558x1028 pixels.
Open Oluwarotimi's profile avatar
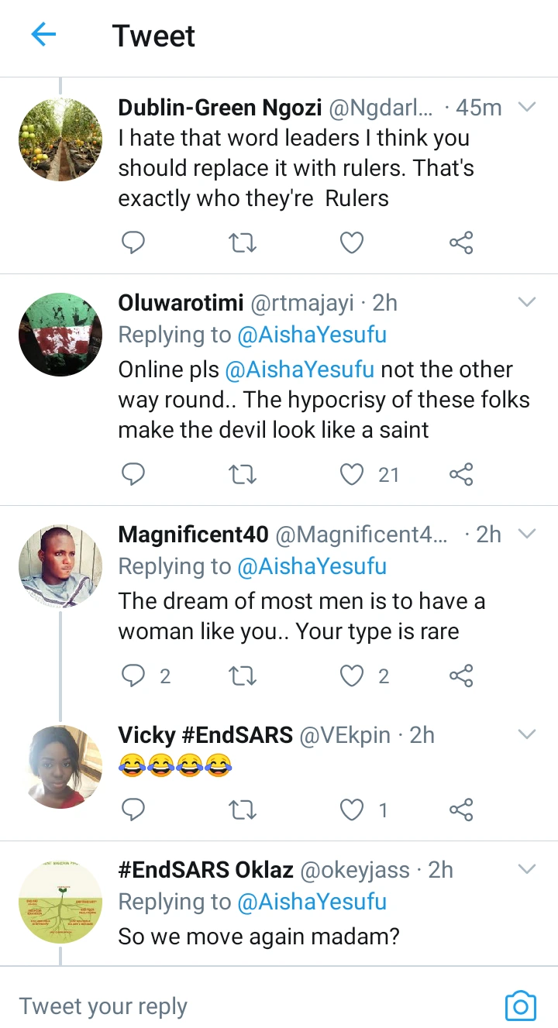pyautogui.click(x=60, y=335)
